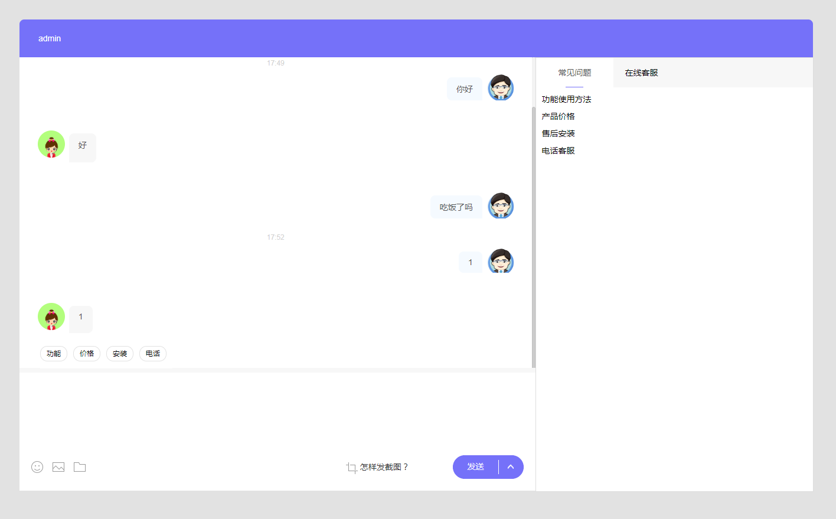Open the 售后安装 FAQ entry
This screenshot has width=836, height=519.
click(558, 133)
